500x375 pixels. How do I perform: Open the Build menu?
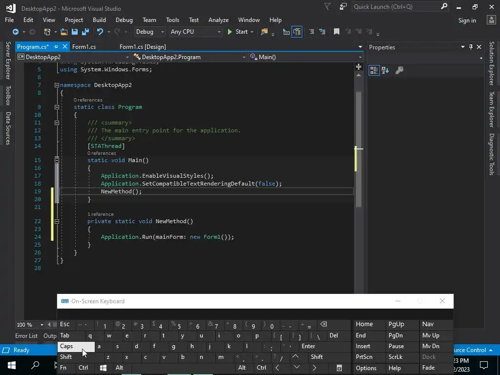pos(99,20)
